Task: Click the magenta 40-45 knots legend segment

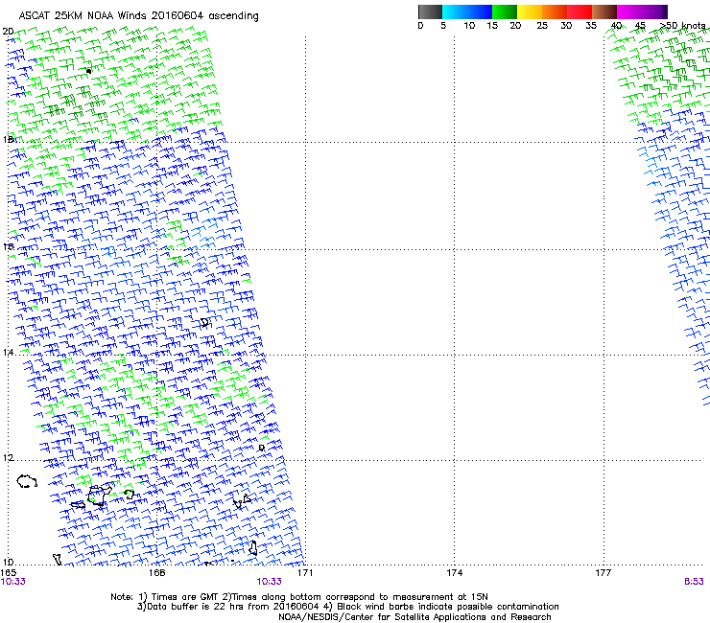Action: pos(629,12)
